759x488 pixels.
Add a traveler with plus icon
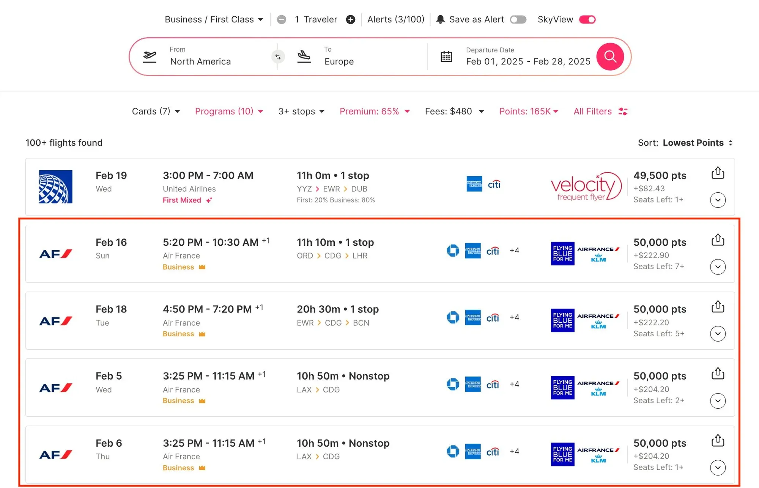point(351,20)
